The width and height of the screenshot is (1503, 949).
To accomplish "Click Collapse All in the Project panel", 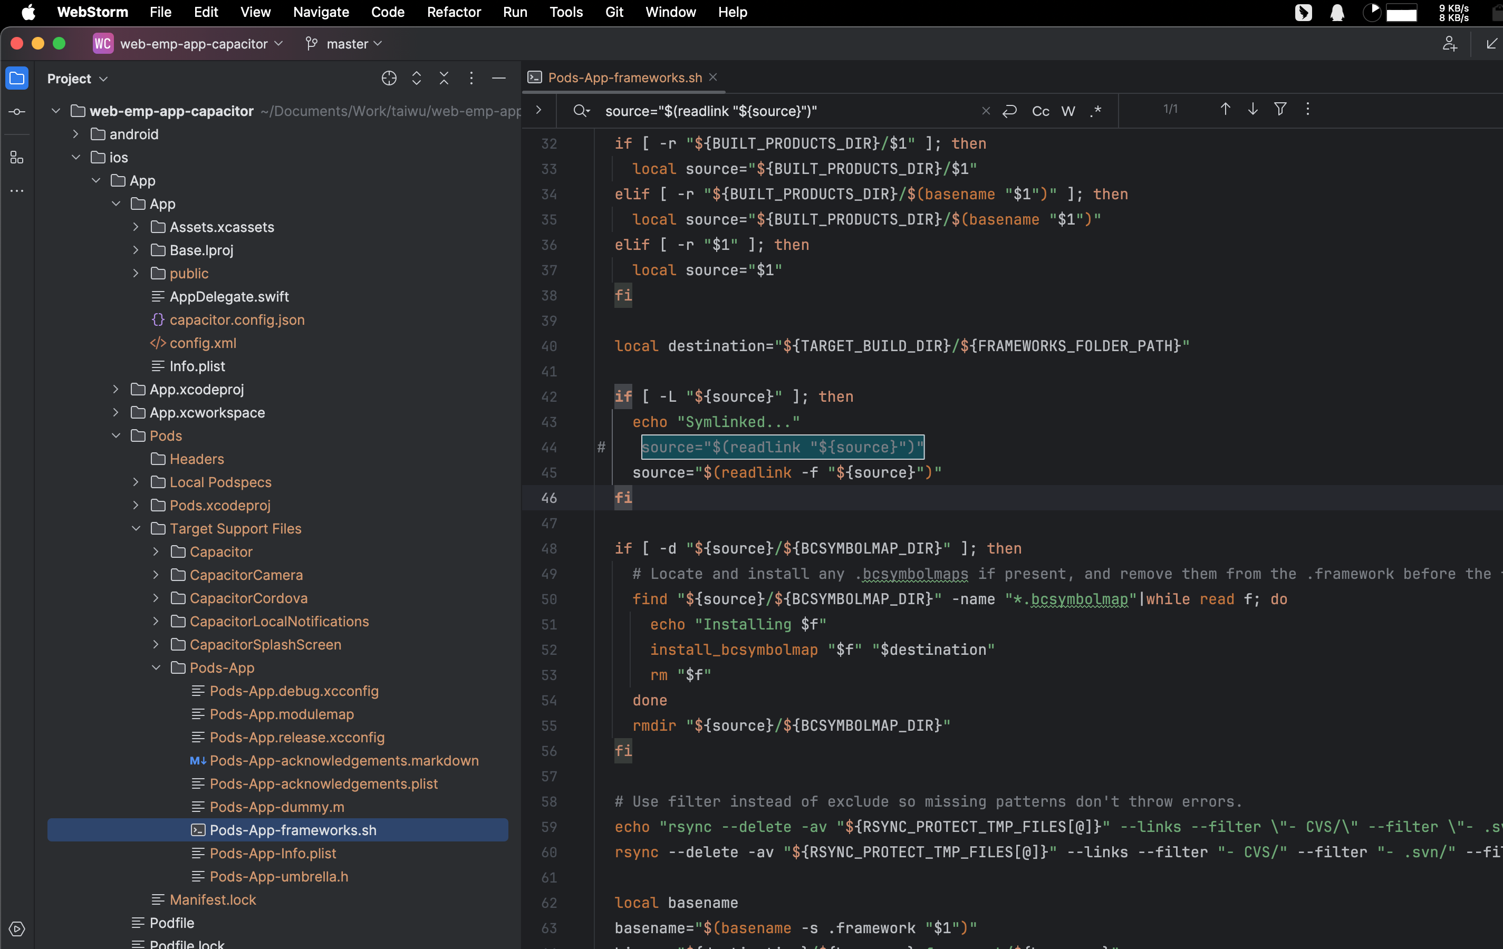I will [x=444, y=79].
